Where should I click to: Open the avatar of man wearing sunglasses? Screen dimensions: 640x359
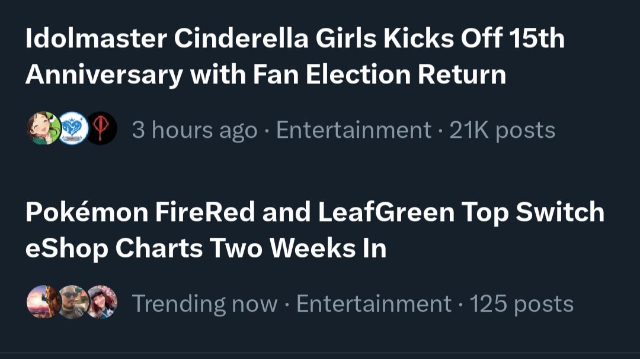pyautogui.click(x=72, y=302)
